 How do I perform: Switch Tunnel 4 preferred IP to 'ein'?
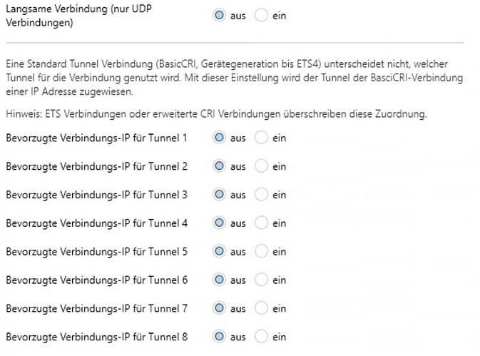point(261,223)
